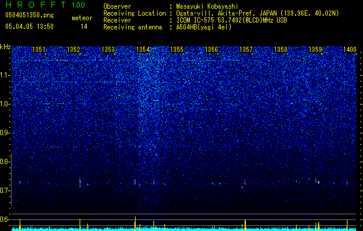Click the 0.8 kHz frequency axis label

(5, 162)
